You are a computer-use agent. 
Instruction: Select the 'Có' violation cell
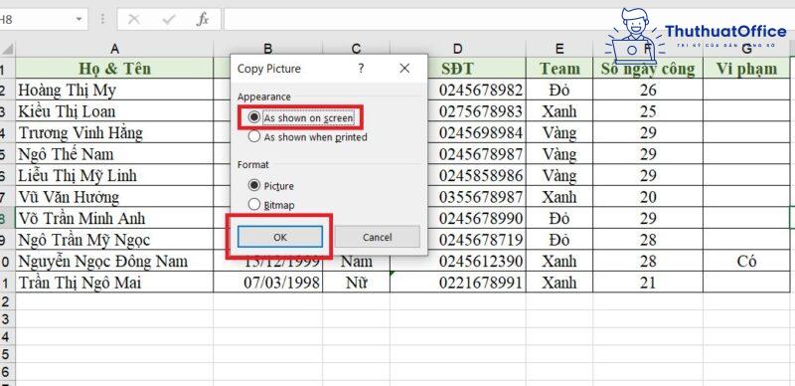(x=747, y=261)
